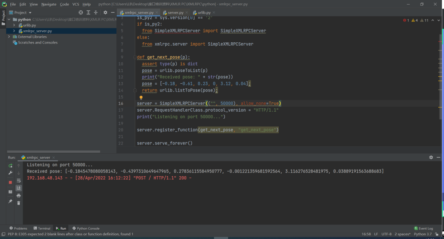
Task: Expand the urlib.py tree node
Action: (14, 25)
